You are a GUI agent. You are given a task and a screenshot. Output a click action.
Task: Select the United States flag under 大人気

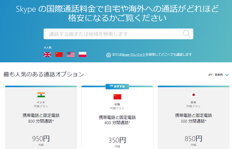pos(71,55)
